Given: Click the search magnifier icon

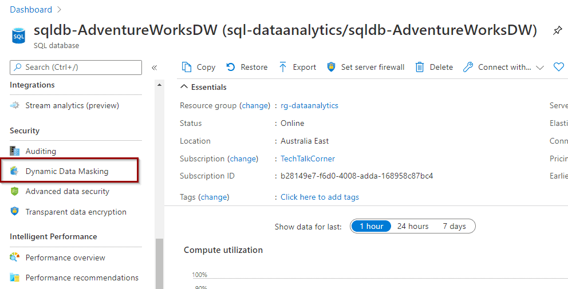Looking at the screenshot, I should (18, 68).
